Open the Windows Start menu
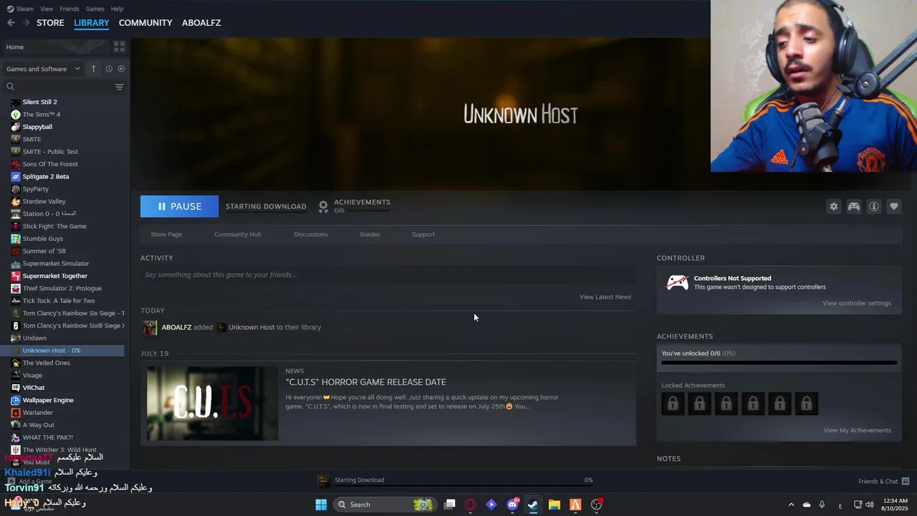 pos(321,505)
